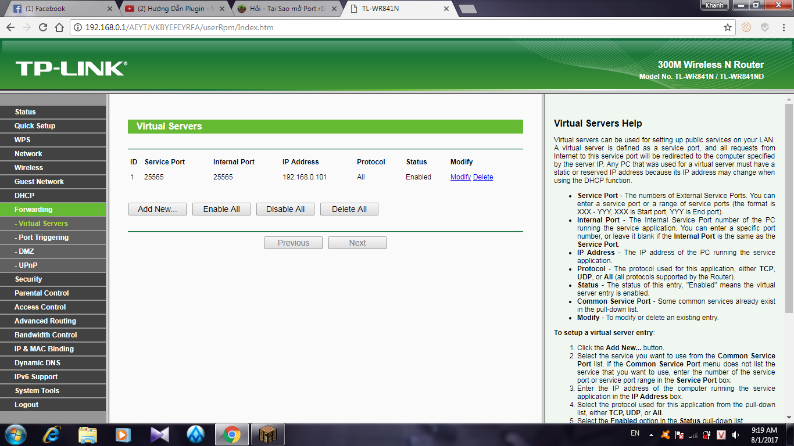Log out of the router
The image size is (794, 446).
(x=53, y=405)
